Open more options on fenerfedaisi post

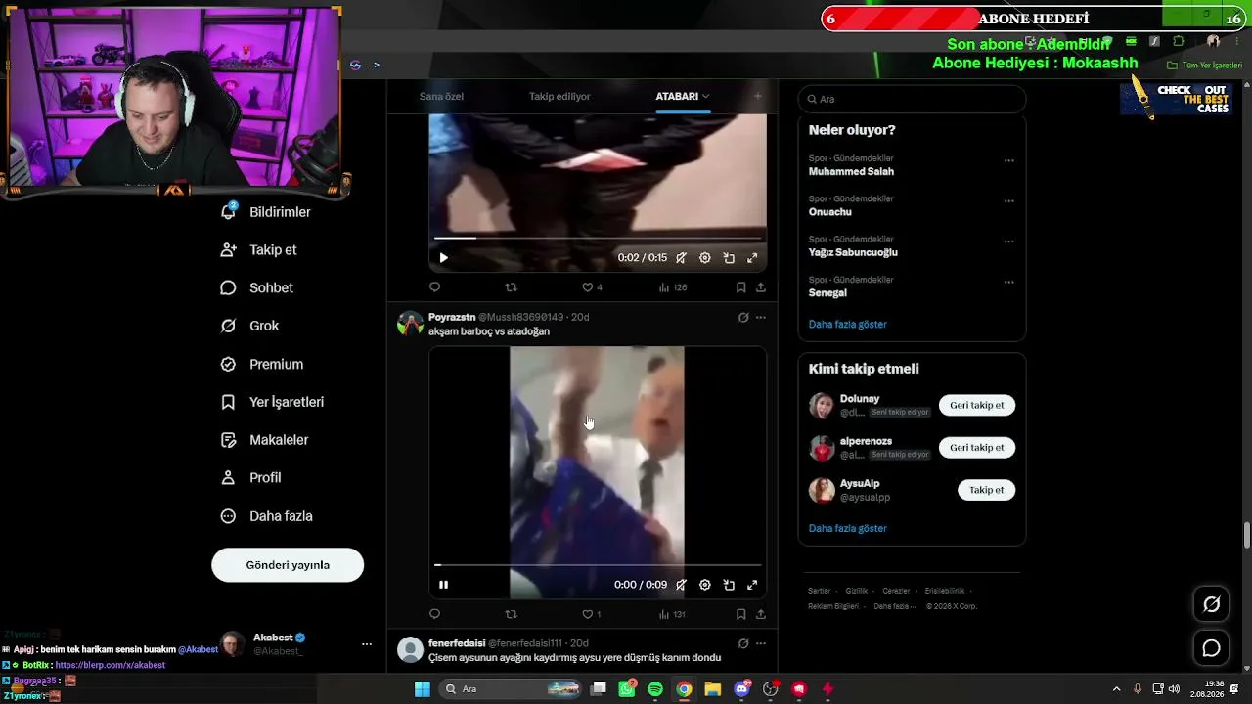tap(760, 643)
